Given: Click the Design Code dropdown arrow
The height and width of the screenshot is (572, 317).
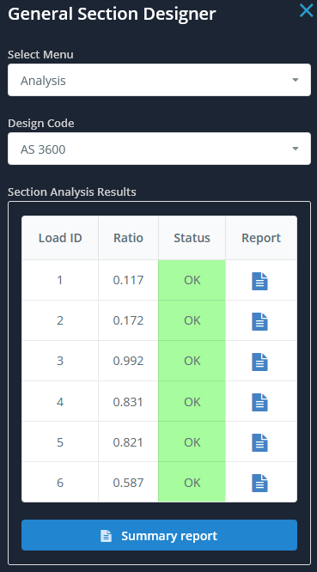Looking at the screenshot, I should tap(296, 149).
